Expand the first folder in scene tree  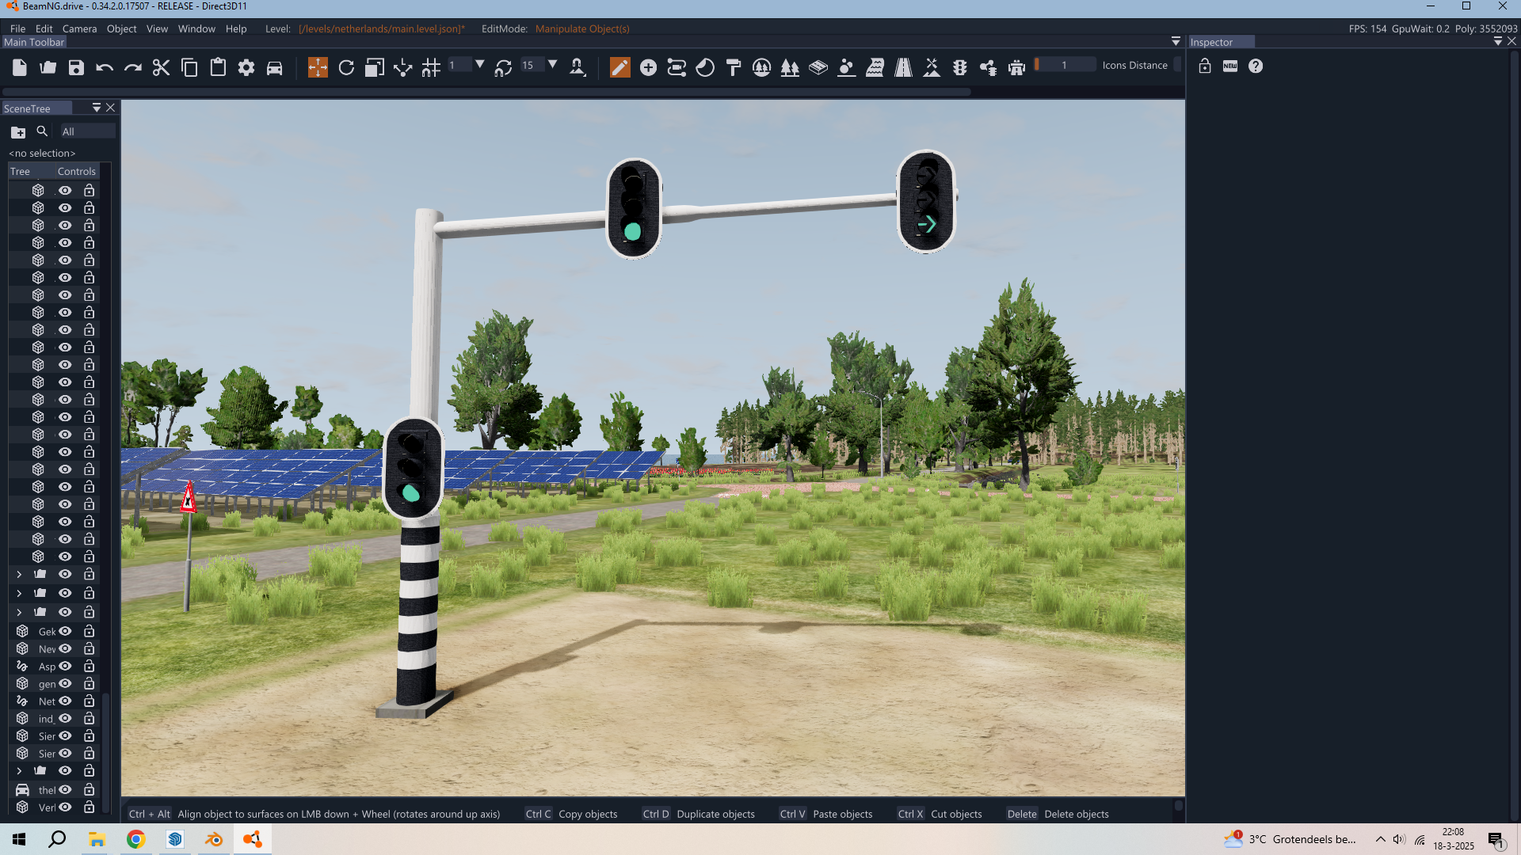click(x=19, y=574)
